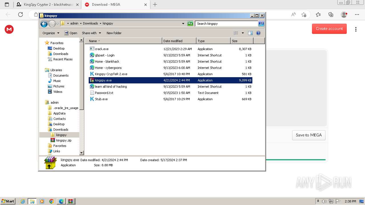Click the Change your view icon
This screenshot has height=205, width=365.
click(x=236, y=33)
